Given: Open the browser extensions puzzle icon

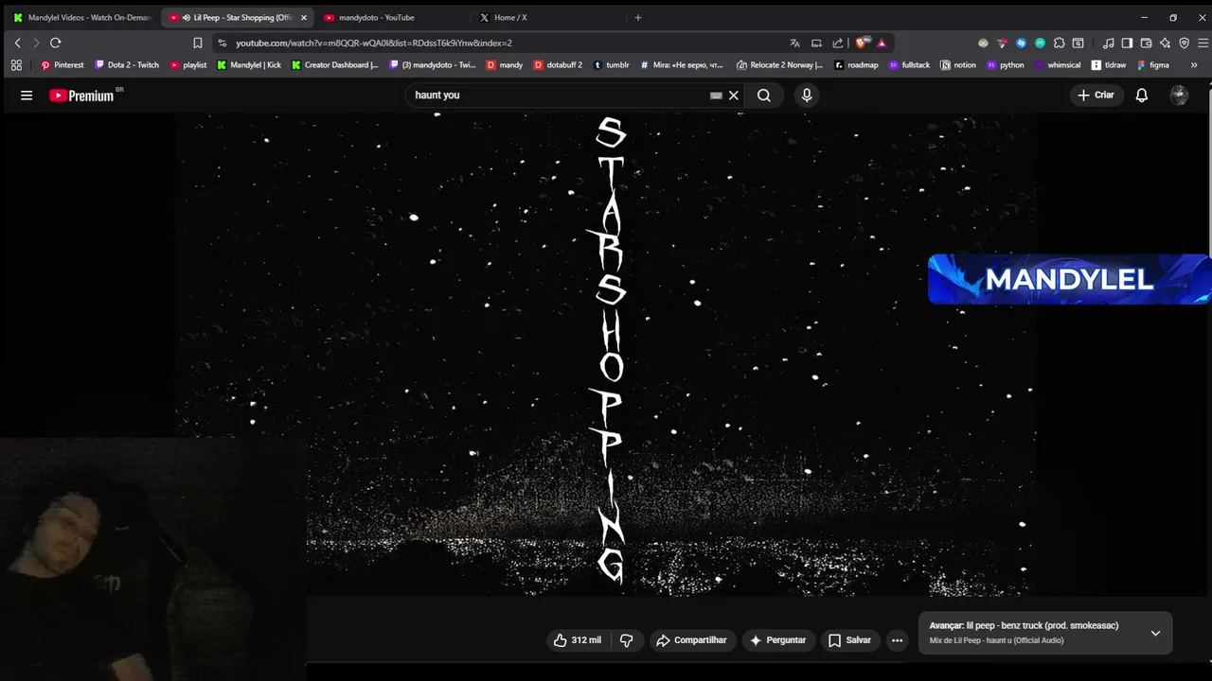Looking at the screenshot, I should [x=1059, y=43].
